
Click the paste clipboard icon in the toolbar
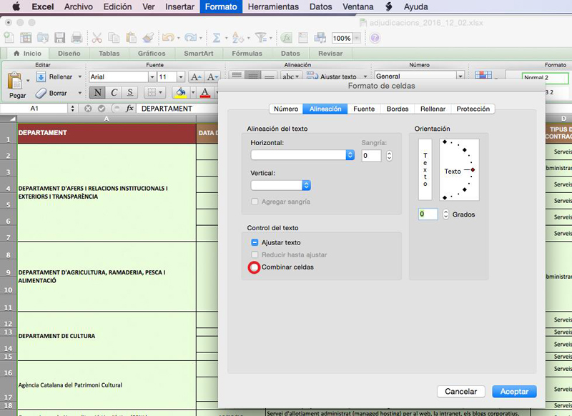coord(131,38)
